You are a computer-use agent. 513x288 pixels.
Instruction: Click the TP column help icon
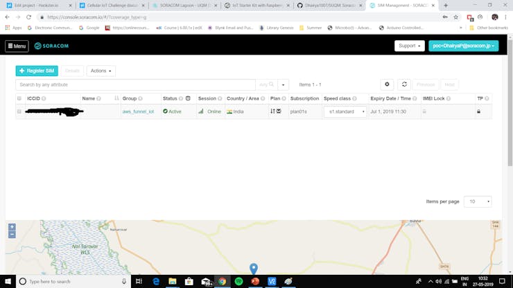[x=487, y=98]
